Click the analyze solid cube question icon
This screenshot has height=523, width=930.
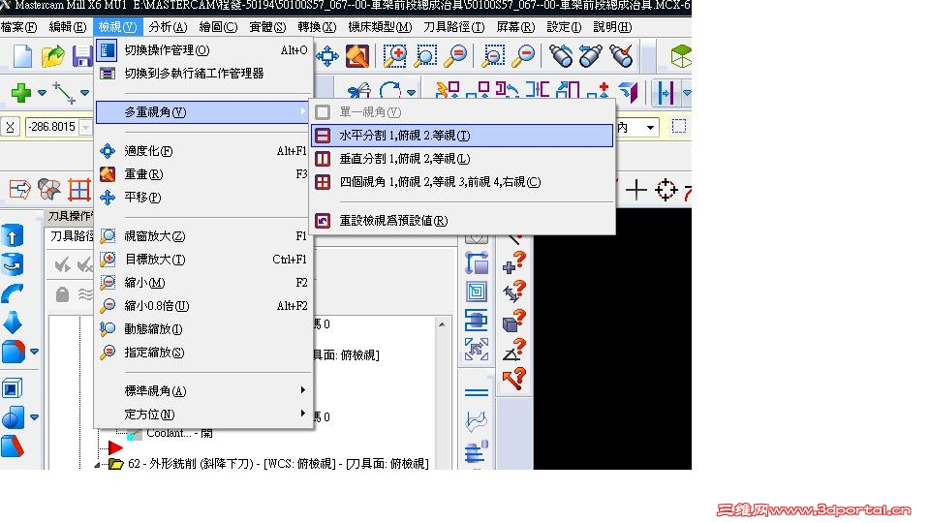514,321
